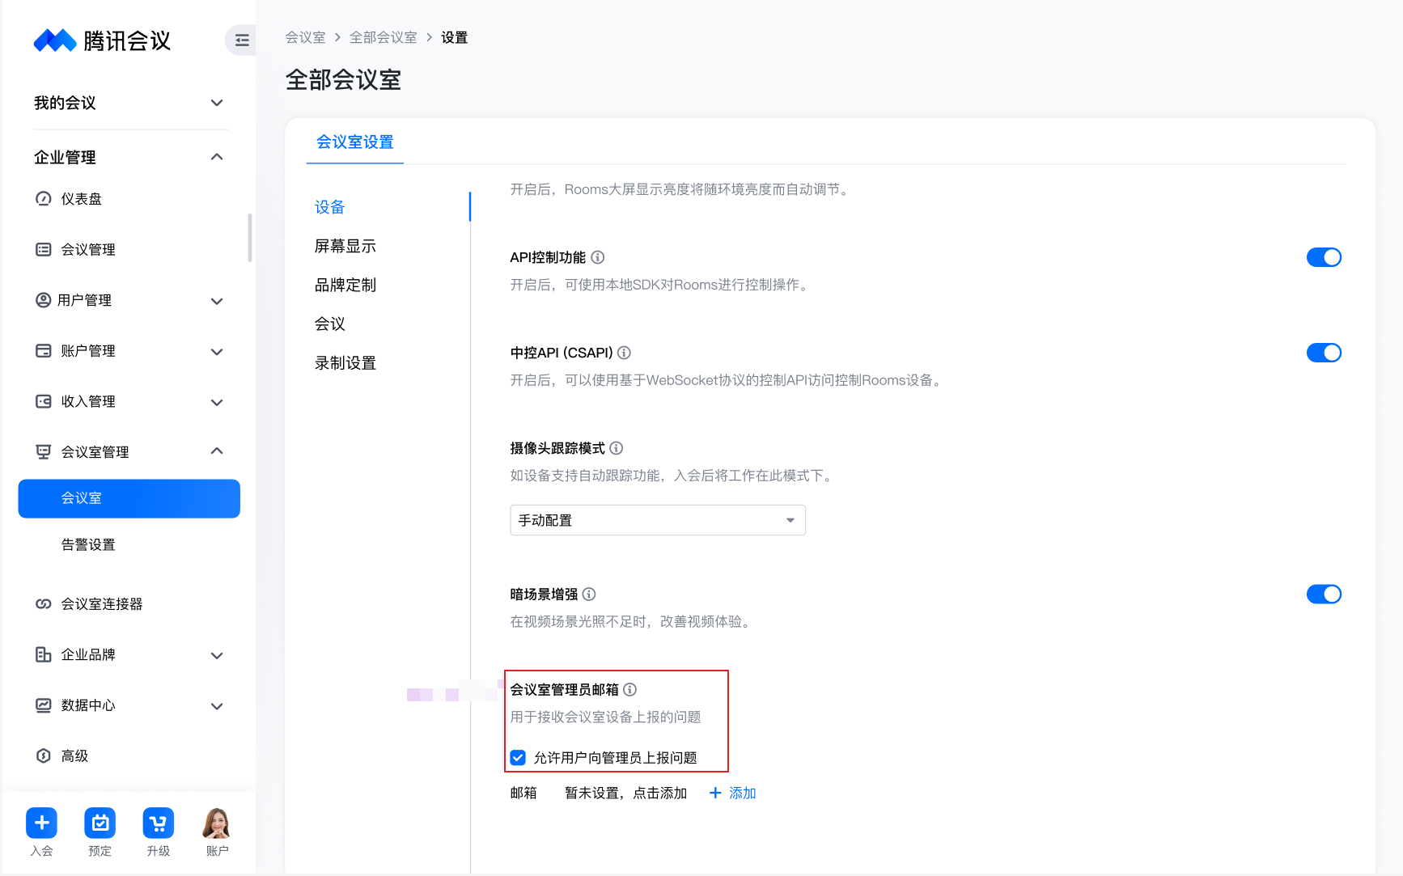Image resolution: width=1403 pixels, height=876 pixels.
Task: Click the wallet icon beside 收入管理
Action: point(44,401)
